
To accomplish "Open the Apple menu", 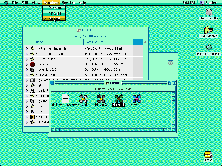I will tap(6, 2).
